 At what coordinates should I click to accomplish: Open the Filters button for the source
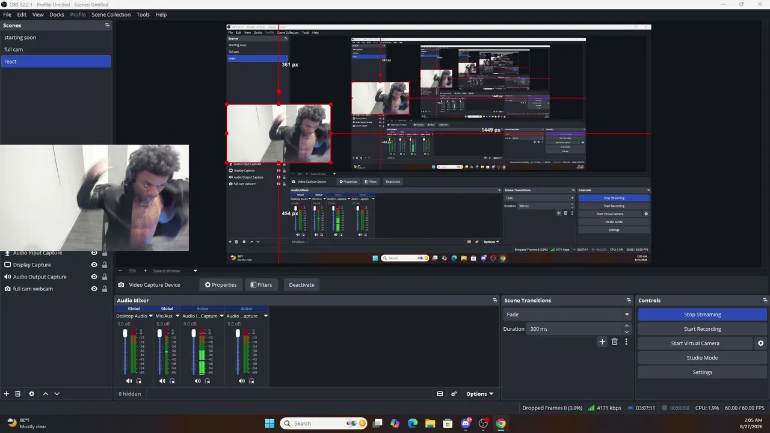click(261, 284)
